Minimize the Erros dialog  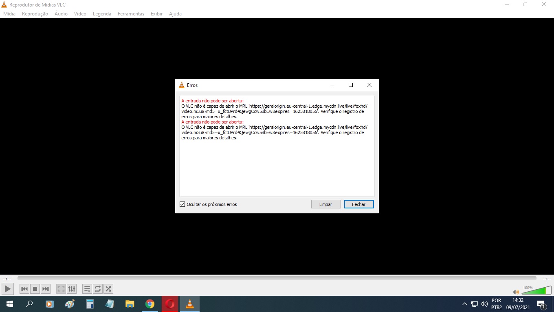332,85
